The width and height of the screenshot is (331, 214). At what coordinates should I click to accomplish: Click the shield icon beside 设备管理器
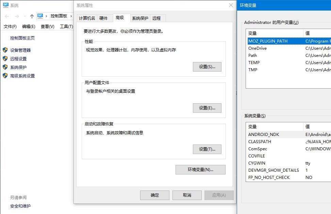5,50
